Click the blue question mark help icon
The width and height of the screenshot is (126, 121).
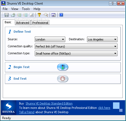click(x=61, y=15)
